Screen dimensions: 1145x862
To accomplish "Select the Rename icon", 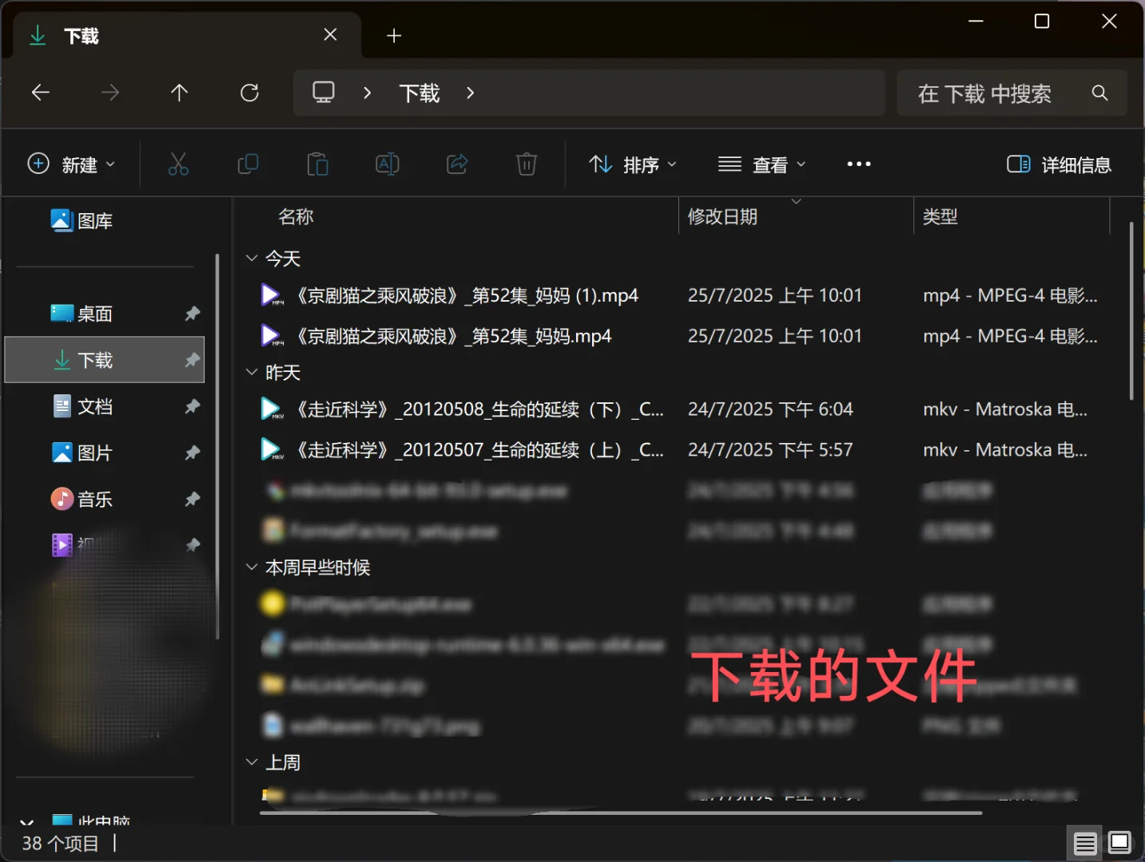I will pos(387,164).
